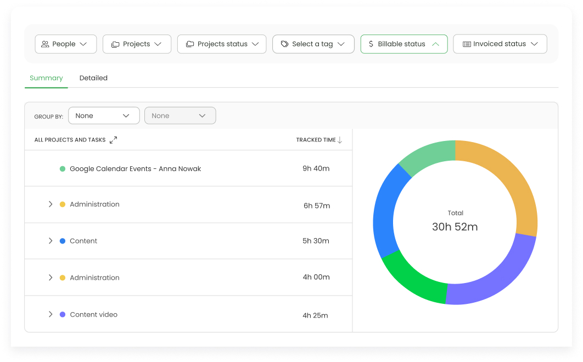Open the Billable status dropdown
Screen dimensions: 583x362
click(x=404, y=44)
